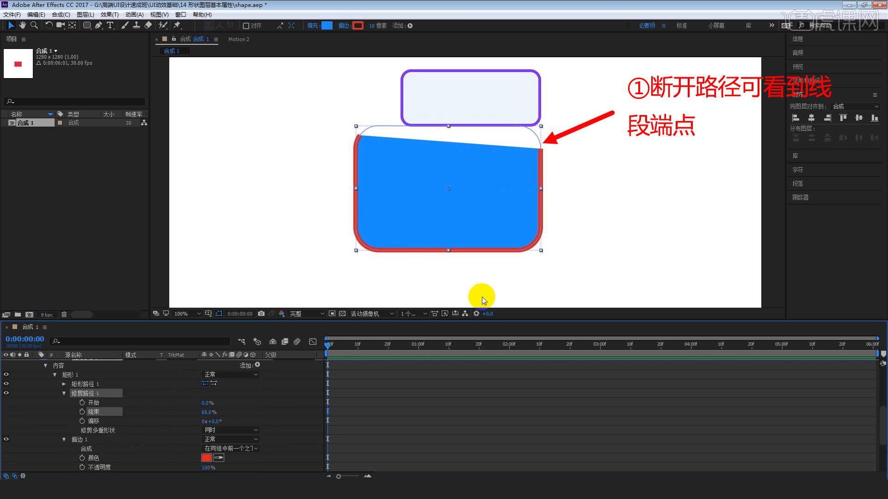
Task: Hide 修剪路径 1 with its eye toggle
Action: [6, 393]
